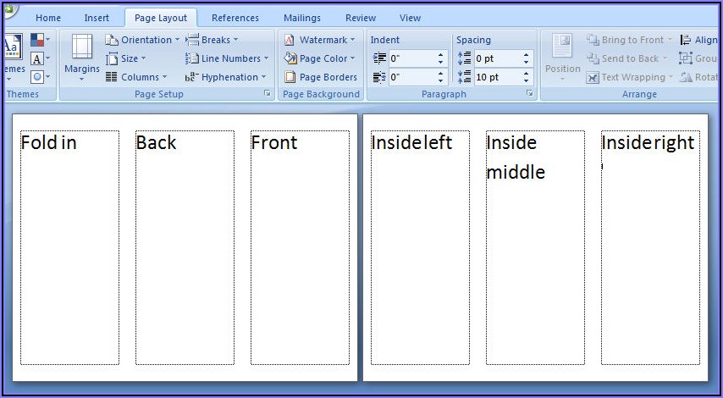Decrease the Spacing After value
This screenshot has height=398, width=723.
coord(526,80)
